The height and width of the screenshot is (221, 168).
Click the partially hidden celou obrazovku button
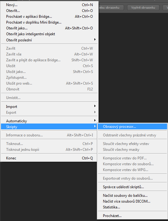tap(111, 8)
